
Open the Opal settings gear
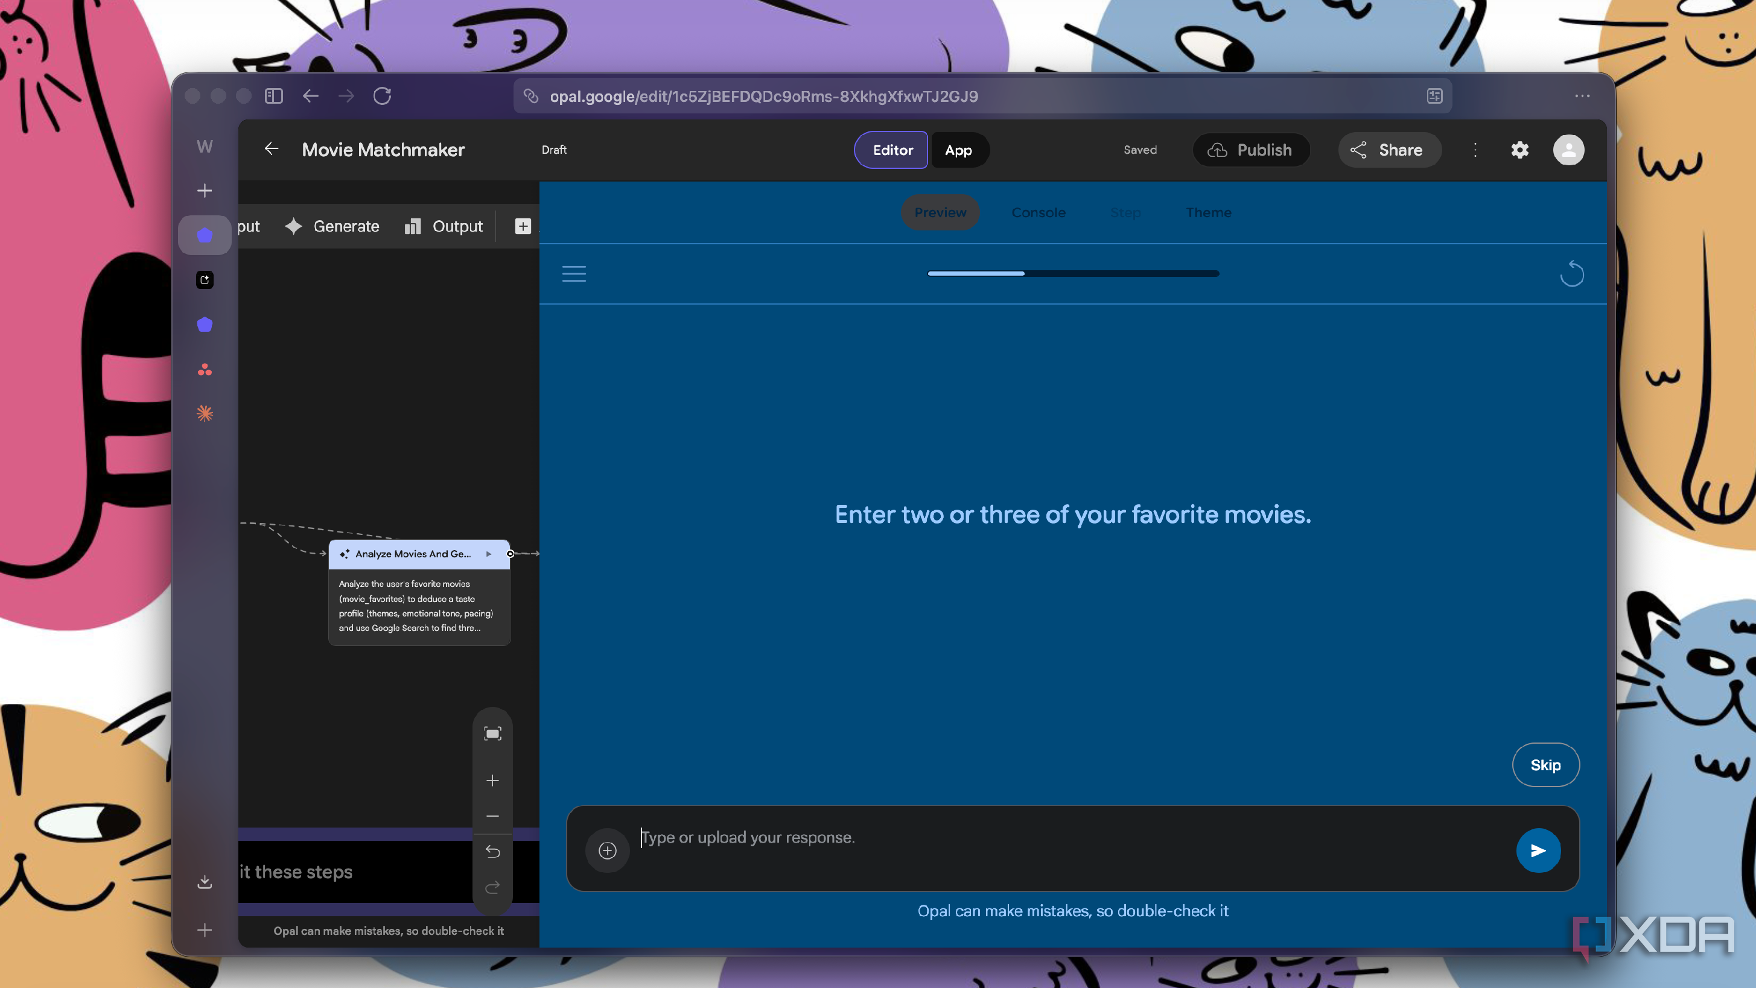1519,150
